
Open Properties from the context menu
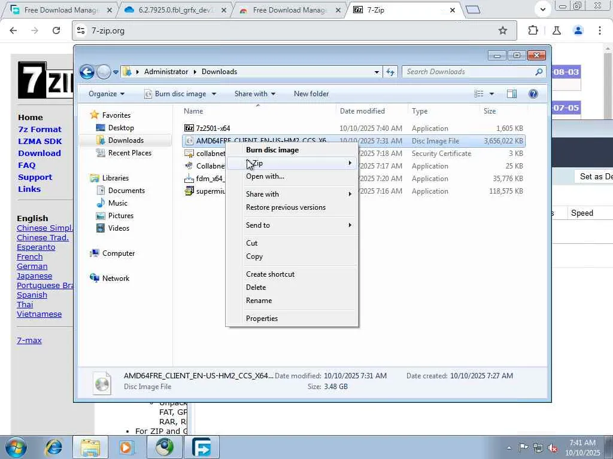point(292,319)
